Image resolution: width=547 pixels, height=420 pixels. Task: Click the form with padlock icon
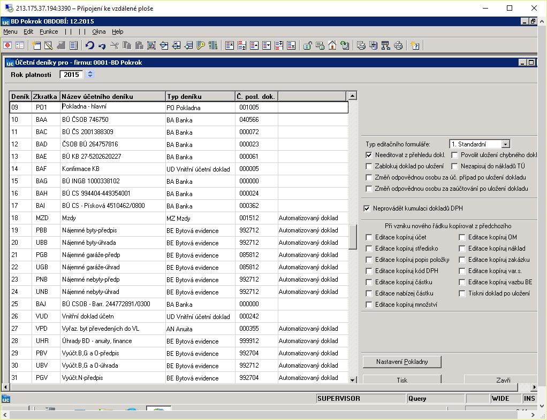320,45
